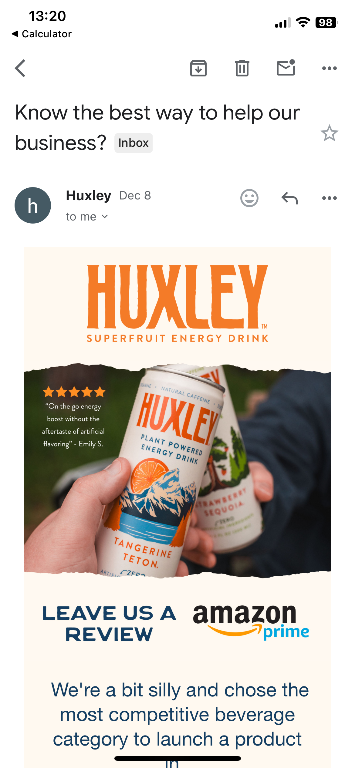This screenshot has height=768, width=355.
Task: Tap the can photo with Emily's review
Action: [x=177, y=471]
